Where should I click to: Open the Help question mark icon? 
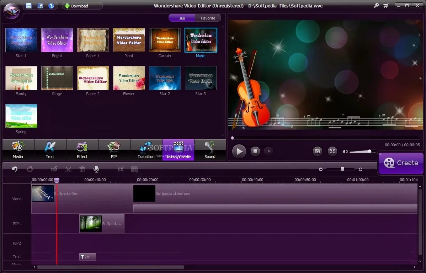coord(51,6)
